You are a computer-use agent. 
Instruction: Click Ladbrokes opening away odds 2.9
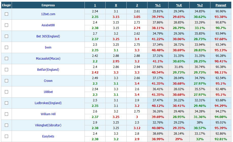137,100
